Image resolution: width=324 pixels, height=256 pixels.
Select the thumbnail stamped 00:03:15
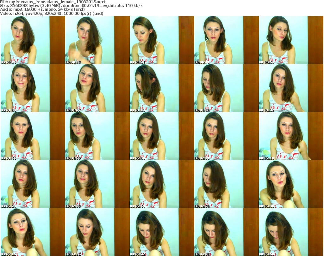[x=33, y=232]
